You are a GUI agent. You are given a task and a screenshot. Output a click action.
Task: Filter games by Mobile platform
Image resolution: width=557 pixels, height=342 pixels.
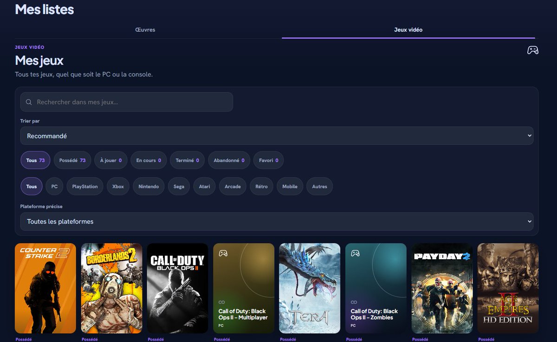[290, 186]
